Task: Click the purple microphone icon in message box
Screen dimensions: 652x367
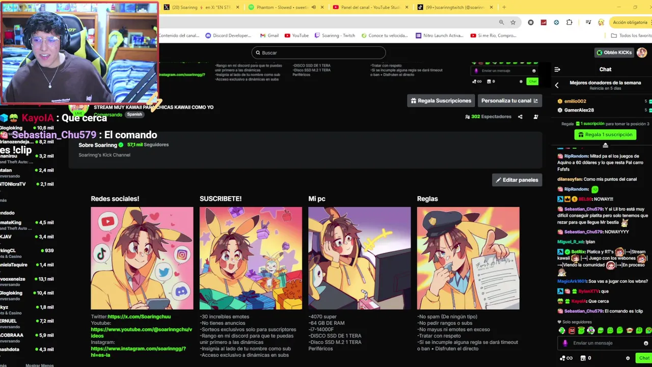Action: 565,343
